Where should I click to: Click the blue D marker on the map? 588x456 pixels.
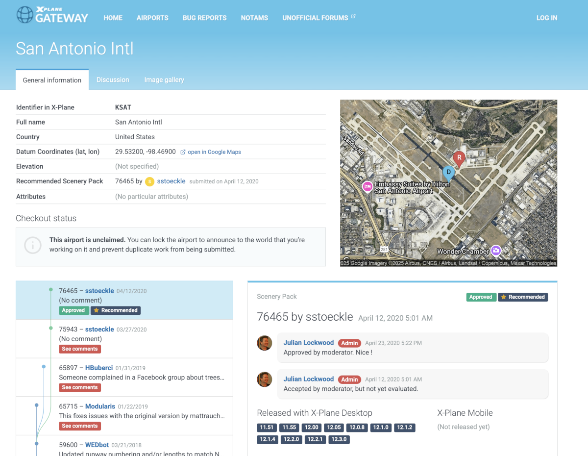point(448,174)
